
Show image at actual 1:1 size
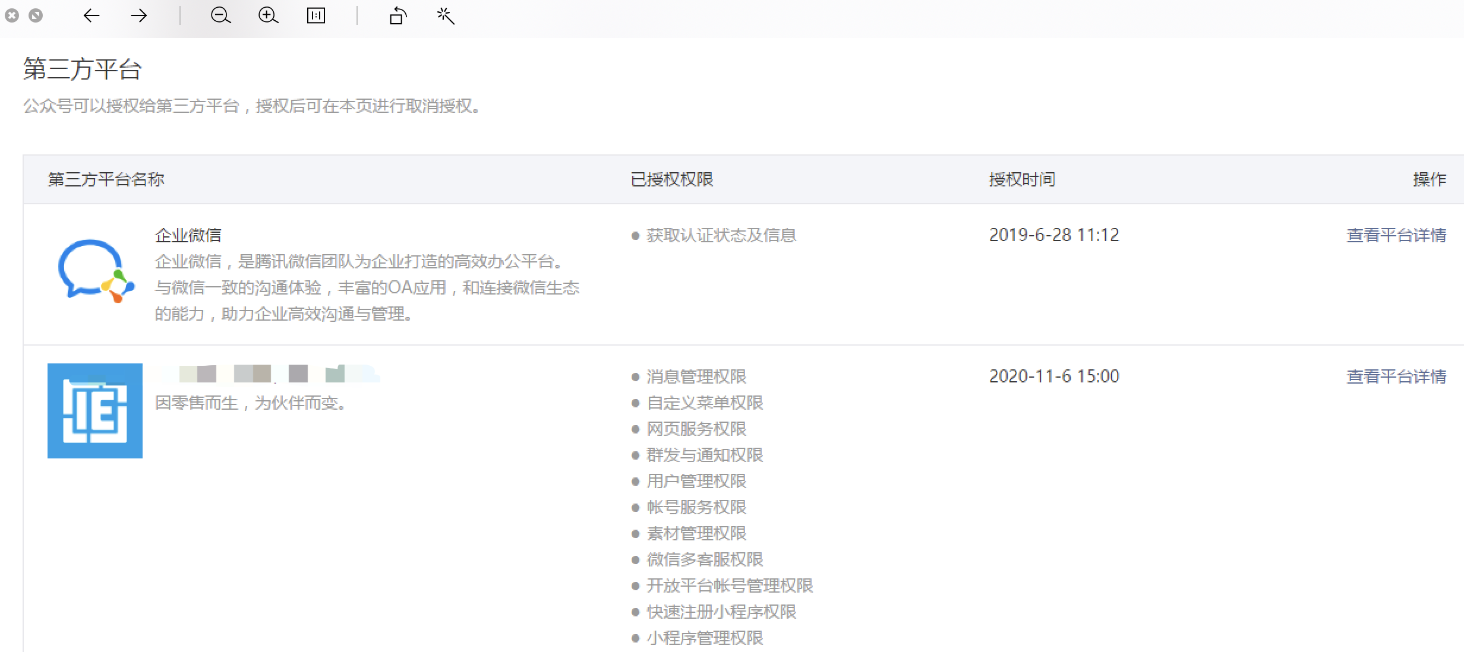click(315, 16)
